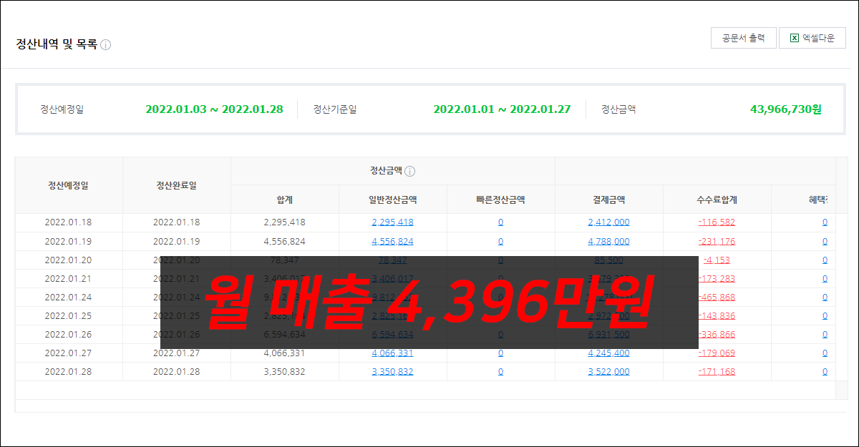Open 결제금액 link 4,788,000
The height and width of the screenshot is (447, 859).
608,241
